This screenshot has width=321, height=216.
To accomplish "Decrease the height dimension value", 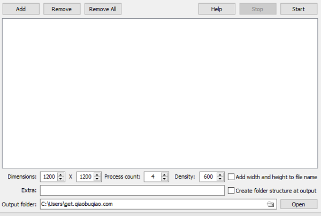I will pyautogui.click(x=97, y=179).
